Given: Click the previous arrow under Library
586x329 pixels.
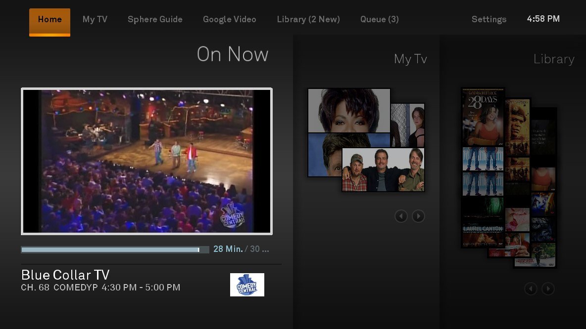Looking at the screenshot, I should tap(531, 288).
